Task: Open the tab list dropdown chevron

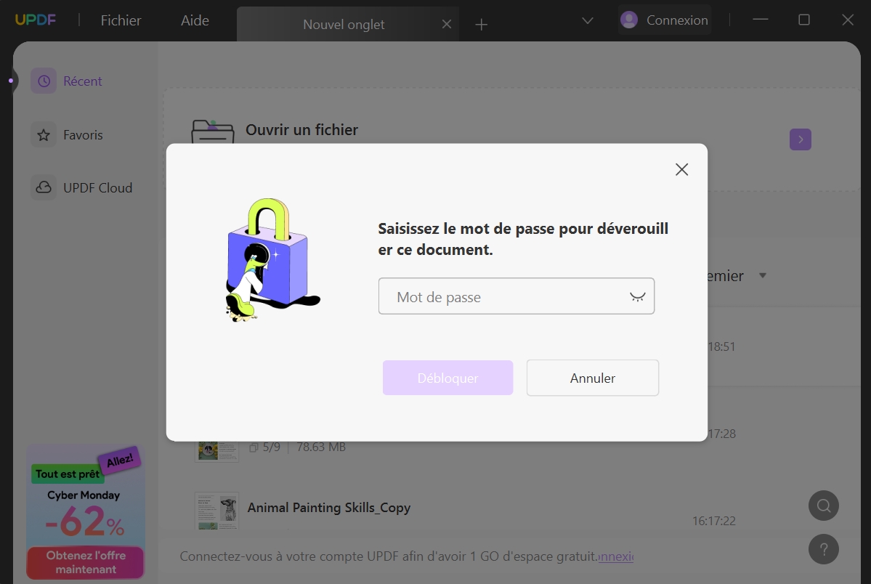Action: click(587, 21)
